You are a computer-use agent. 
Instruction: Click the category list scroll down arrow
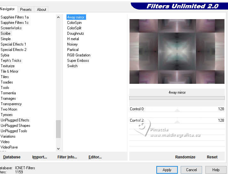click(x=58, y=149)
